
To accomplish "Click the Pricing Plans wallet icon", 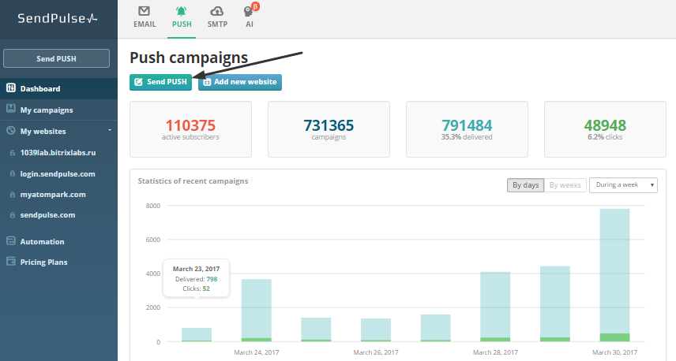I will point(11,261).
